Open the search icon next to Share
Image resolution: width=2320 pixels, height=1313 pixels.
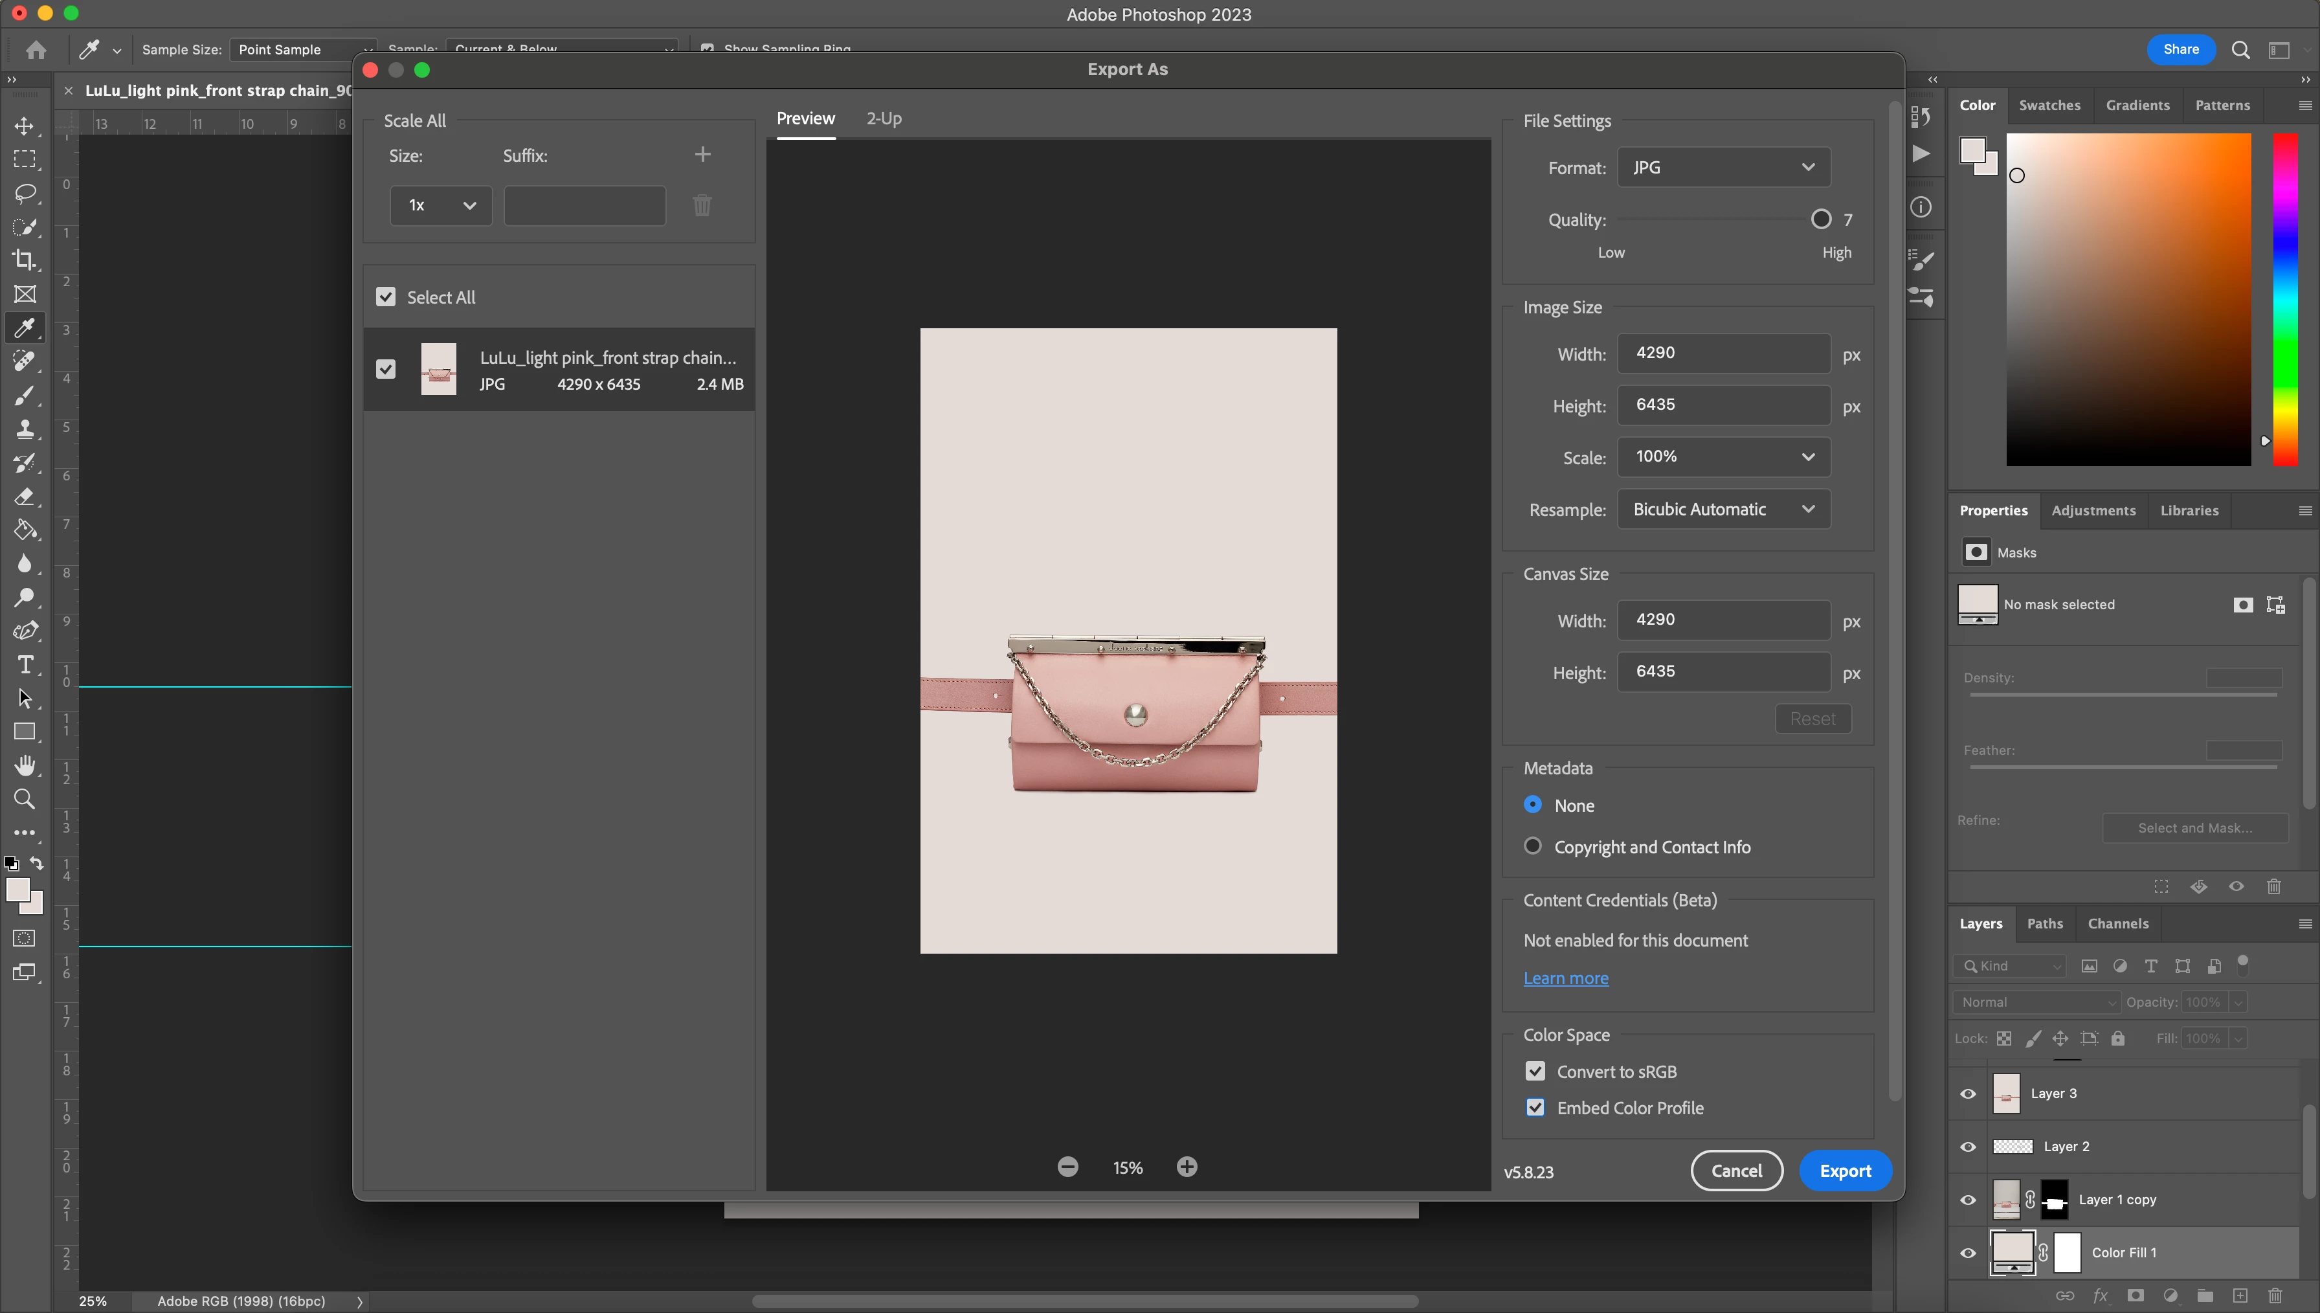(2240, 50)
